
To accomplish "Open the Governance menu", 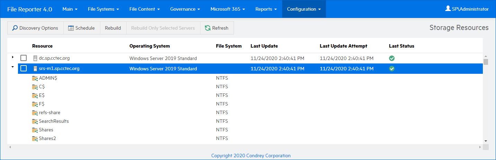I will [x=185, y=9].
